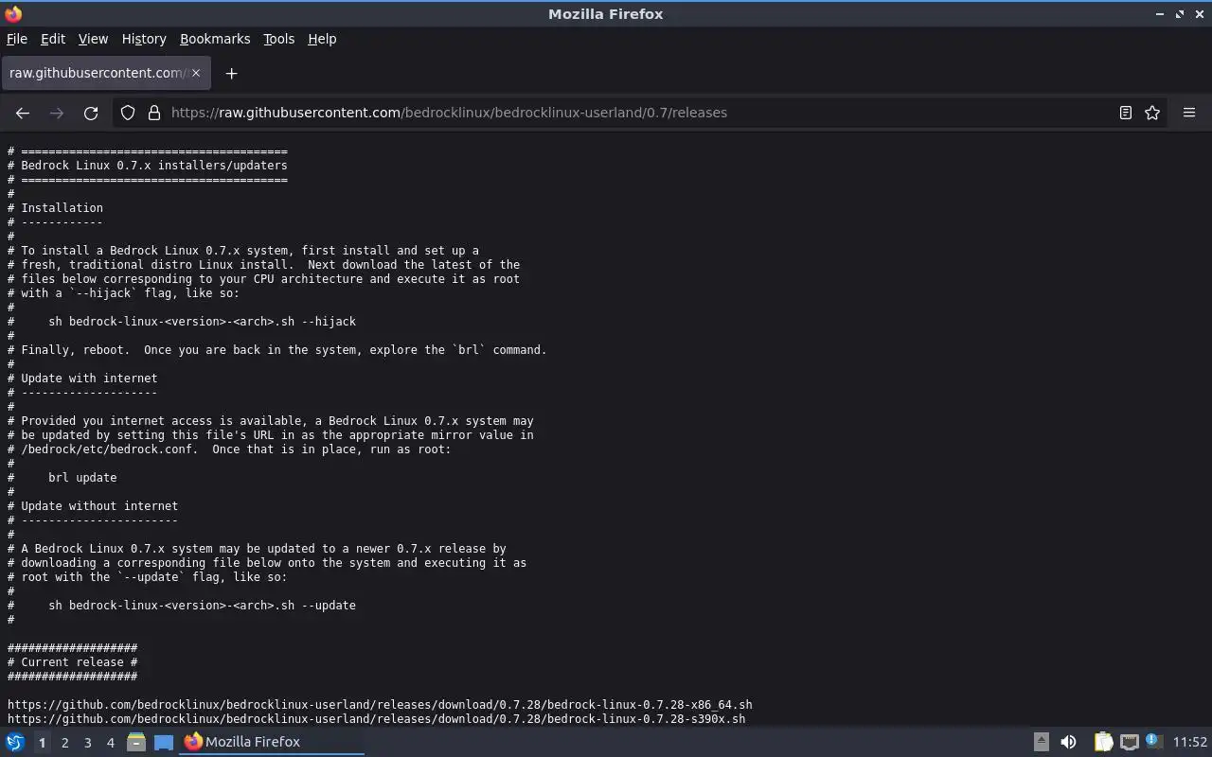
Task: Close the raw.githubusercontent.com tab
Action: [196, 73]
